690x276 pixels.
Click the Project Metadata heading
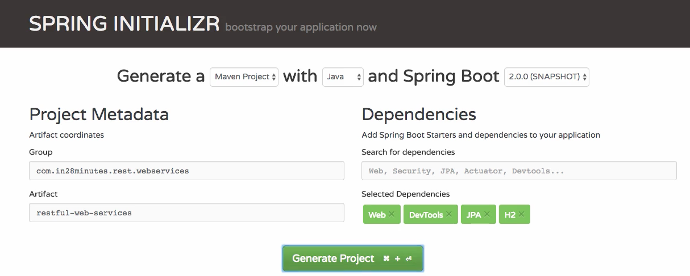pos(99,114)
